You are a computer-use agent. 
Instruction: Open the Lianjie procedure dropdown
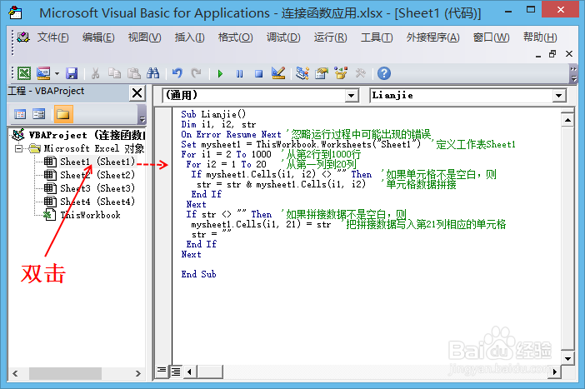click(558, 96)
